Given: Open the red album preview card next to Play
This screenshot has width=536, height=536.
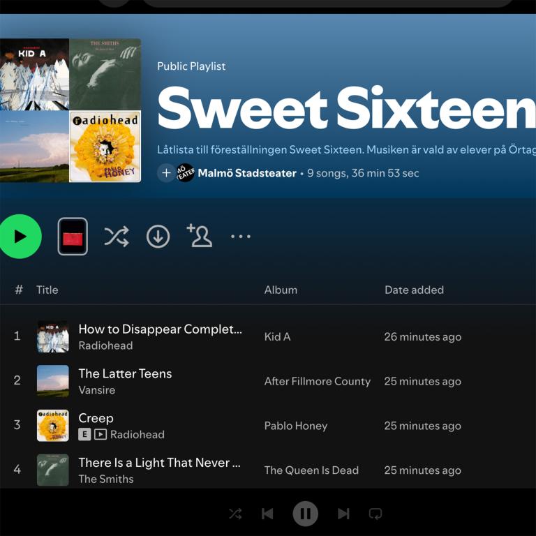Looking at the screenshot, I should click(x=73, y=236).
